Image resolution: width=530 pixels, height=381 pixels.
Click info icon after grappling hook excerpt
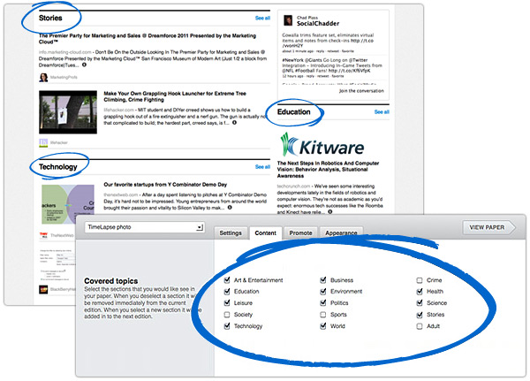click(x=234, y=123)
